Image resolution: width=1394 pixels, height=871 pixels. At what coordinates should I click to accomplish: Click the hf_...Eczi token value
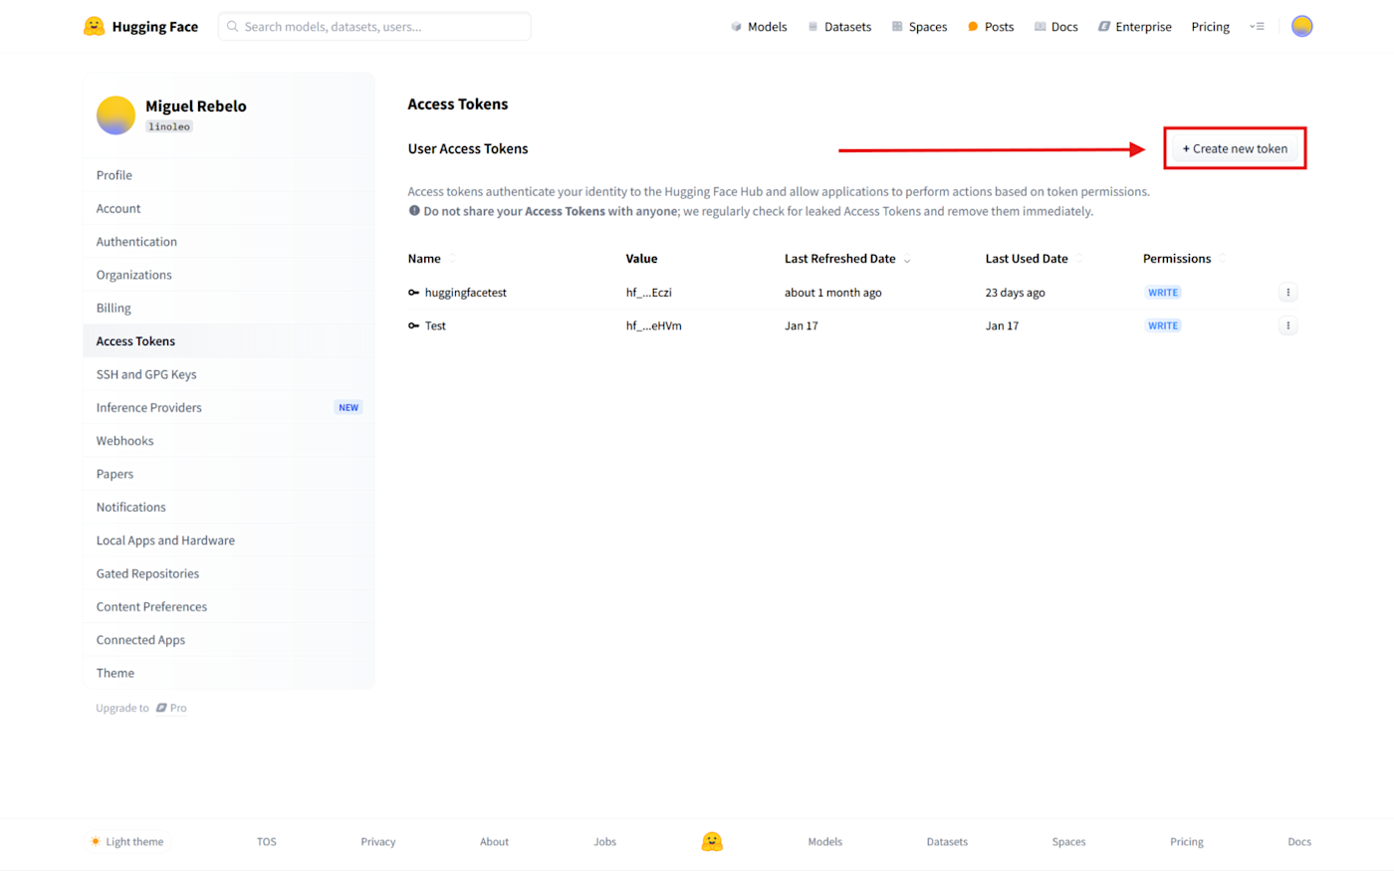tap(649, 293)
